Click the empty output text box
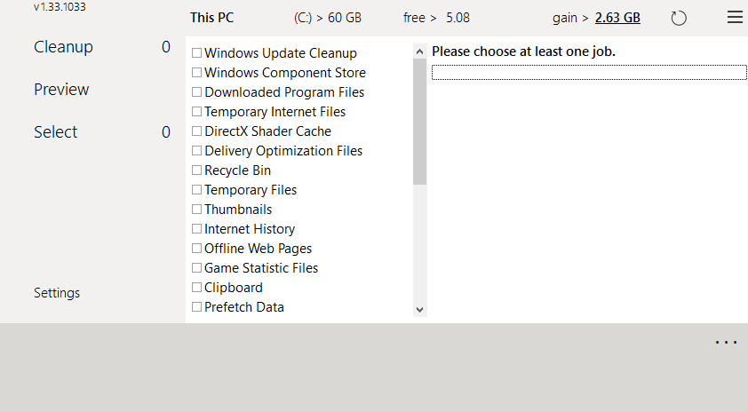Image resolution: width=748 pixels, height=412 pixels. point(588,73)
